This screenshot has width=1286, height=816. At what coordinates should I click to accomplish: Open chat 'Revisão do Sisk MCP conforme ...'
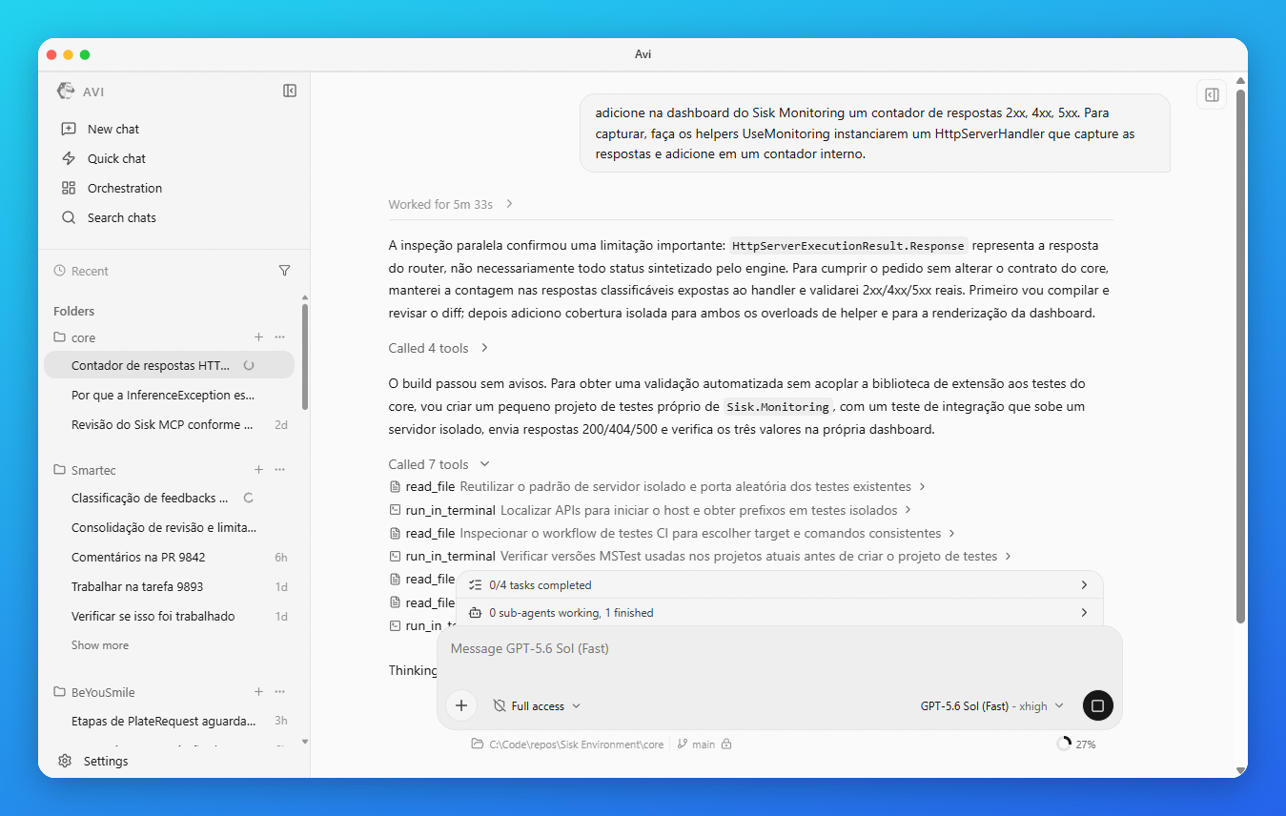point(169,424)
